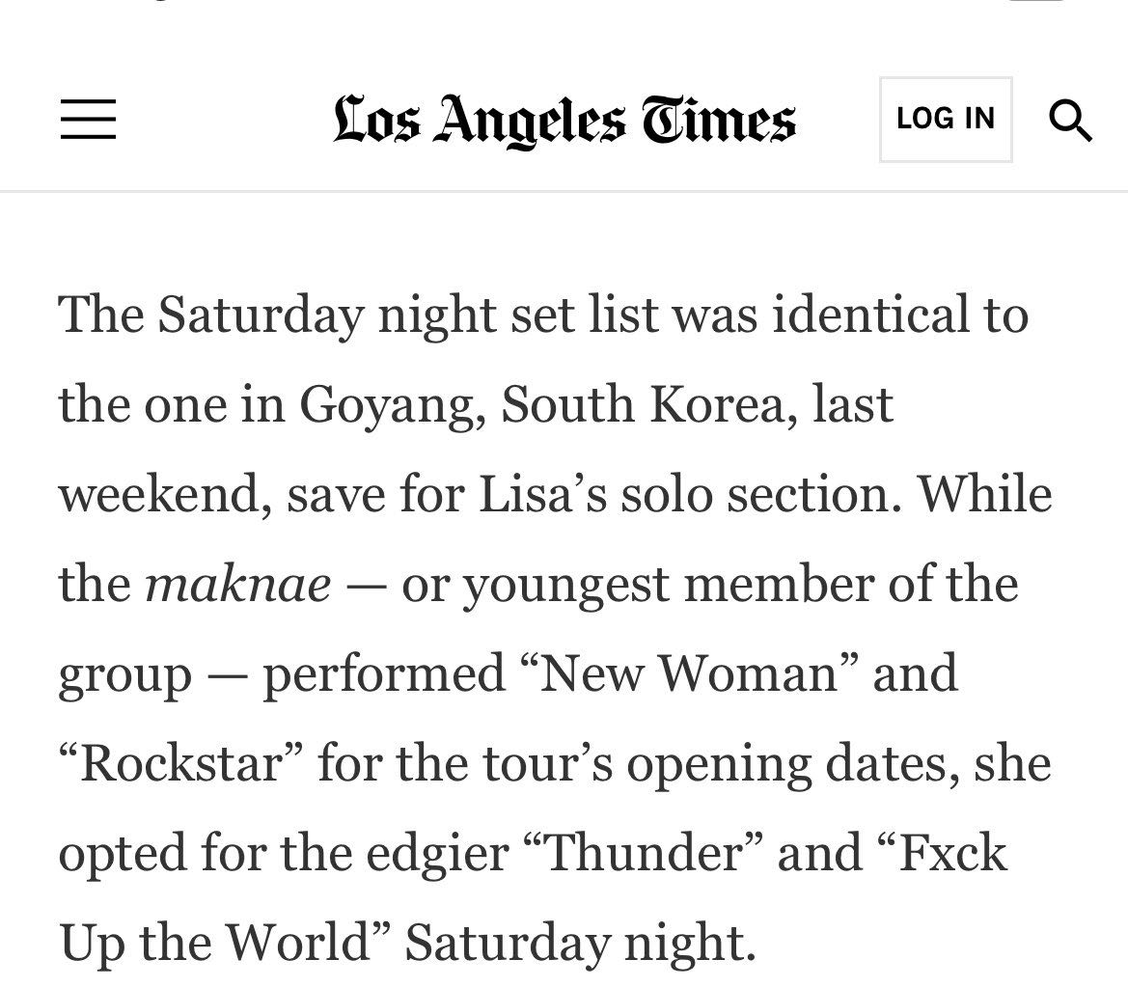Viewport: 1128px width, 987px height.
Task: Open the hamburger navigation menu
Action: click(x=88, y=119)
